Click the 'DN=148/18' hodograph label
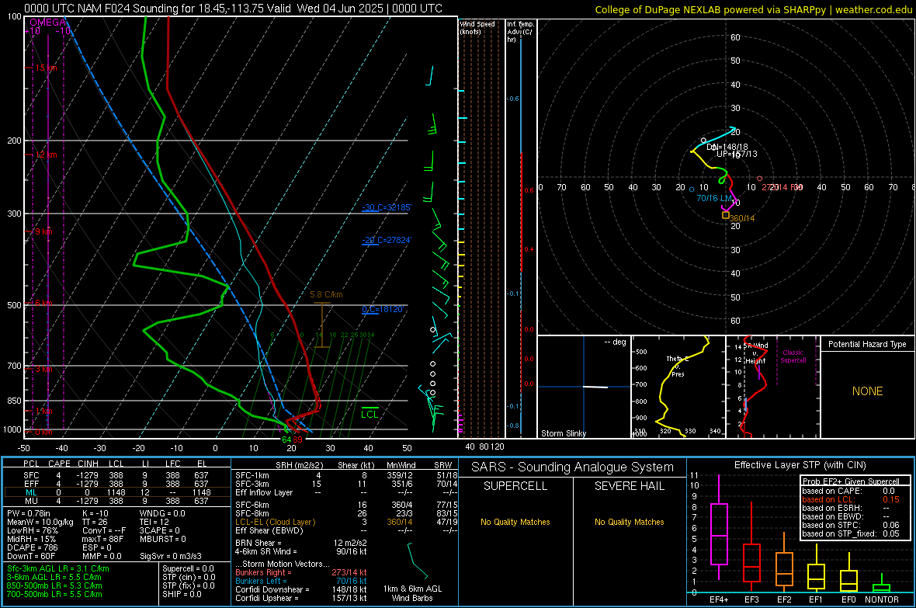916x608 pixels. click(x=727, y=147)
